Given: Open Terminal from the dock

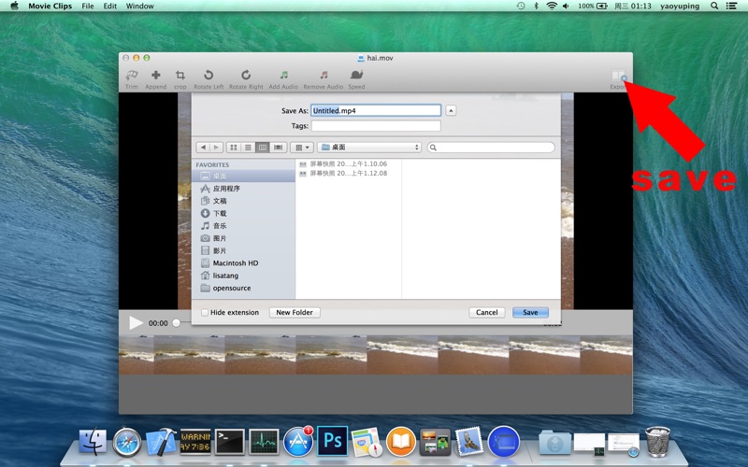Looking at the screenshot, I should (229, 441).
